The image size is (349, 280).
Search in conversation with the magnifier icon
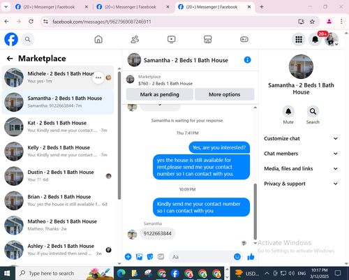313,112
